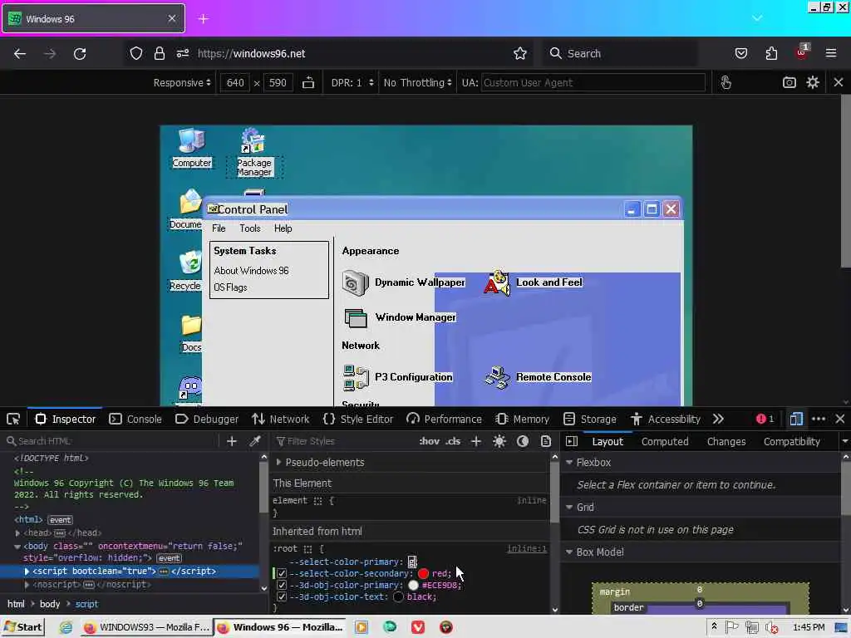Uncheck the --select-color-secondary property checkbox
This screenshot has width=851, height=638.
[x=282, y=573]
